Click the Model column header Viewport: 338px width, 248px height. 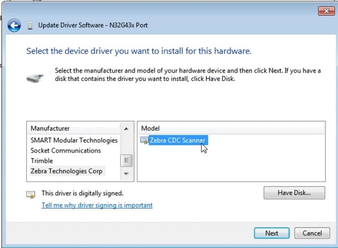click(x=231, y=128)
